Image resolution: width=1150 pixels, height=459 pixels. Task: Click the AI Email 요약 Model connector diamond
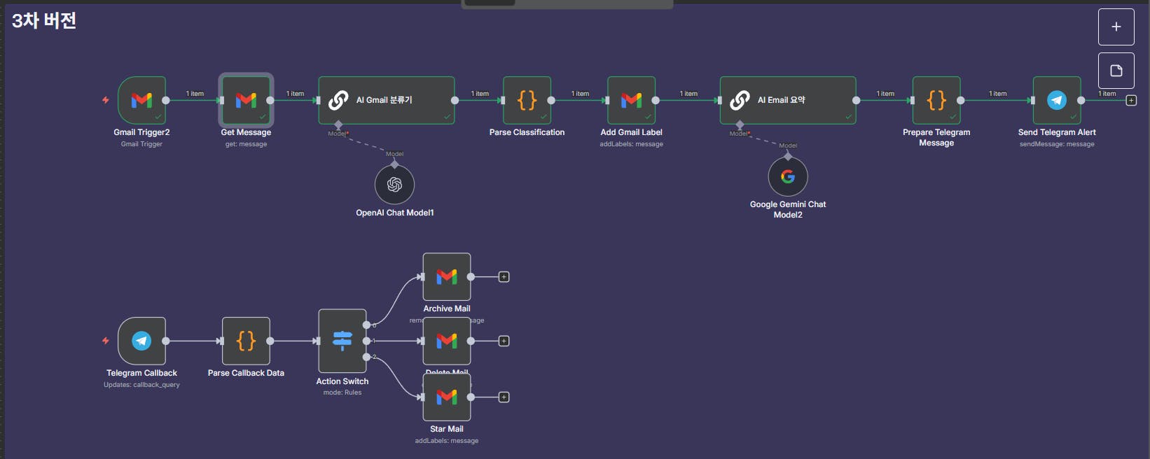coord(740,125)
